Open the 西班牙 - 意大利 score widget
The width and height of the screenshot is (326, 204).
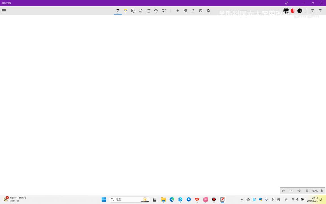coord(15,199)
